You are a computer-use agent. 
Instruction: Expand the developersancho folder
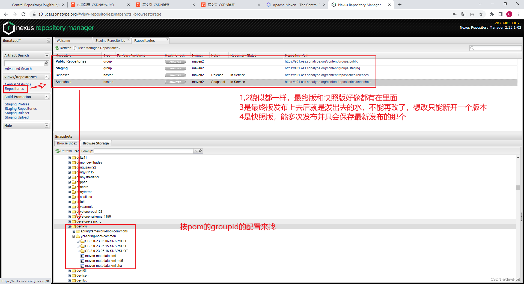[x=70, y=221]
